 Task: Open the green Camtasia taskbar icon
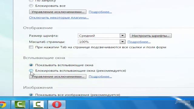(x=20, y=104)
